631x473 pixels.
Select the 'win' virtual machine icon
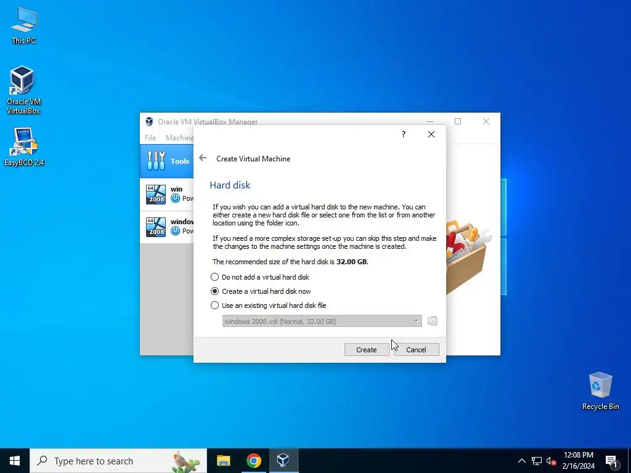[156, 194]
